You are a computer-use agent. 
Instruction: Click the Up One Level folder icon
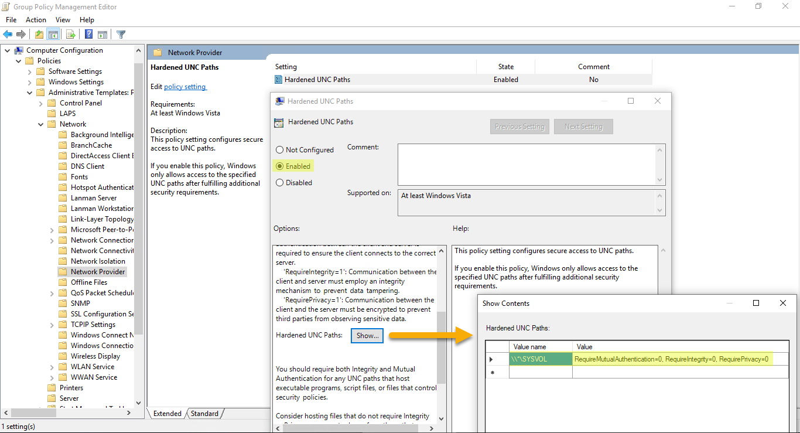coord(39,35)
